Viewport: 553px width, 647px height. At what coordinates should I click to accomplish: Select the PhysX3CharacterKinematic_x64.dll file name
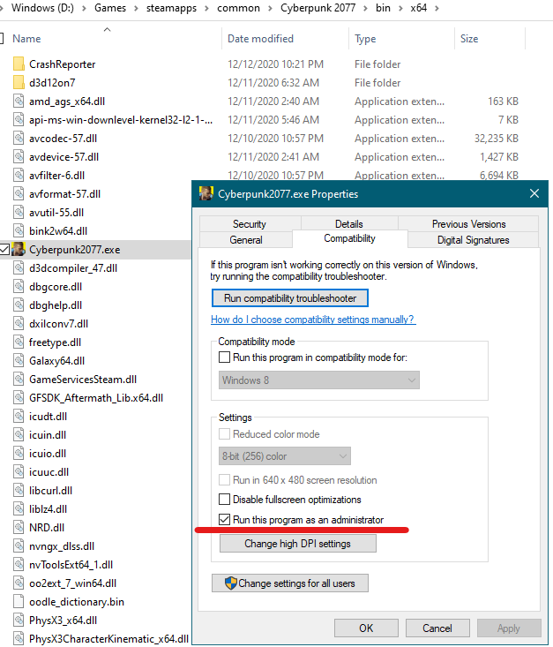click(108, 639)
